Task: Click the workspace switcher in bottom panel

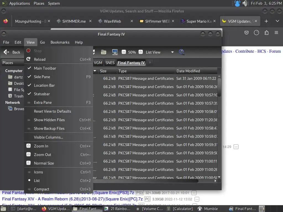Action: (262, 209)
